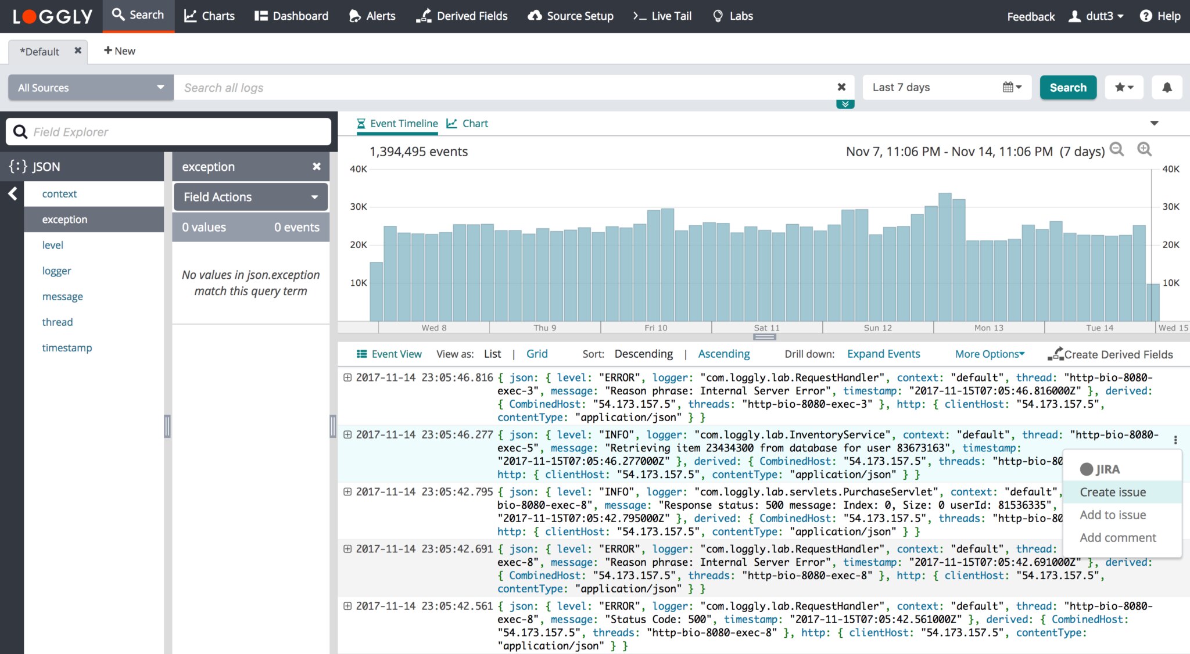Click the tallest bar in the timeline
The image size is (1190, 654).
945,257
